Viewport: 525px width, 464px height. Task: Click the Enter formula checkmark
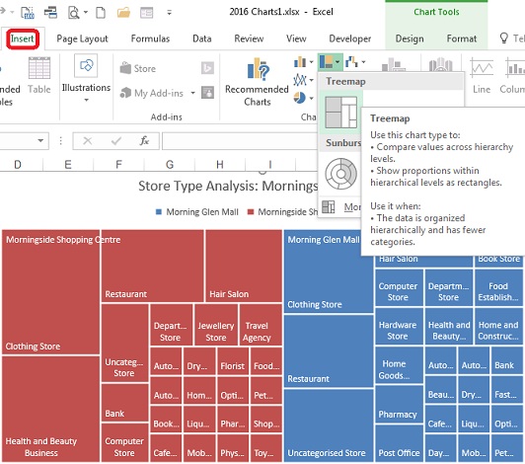(116, 141)
